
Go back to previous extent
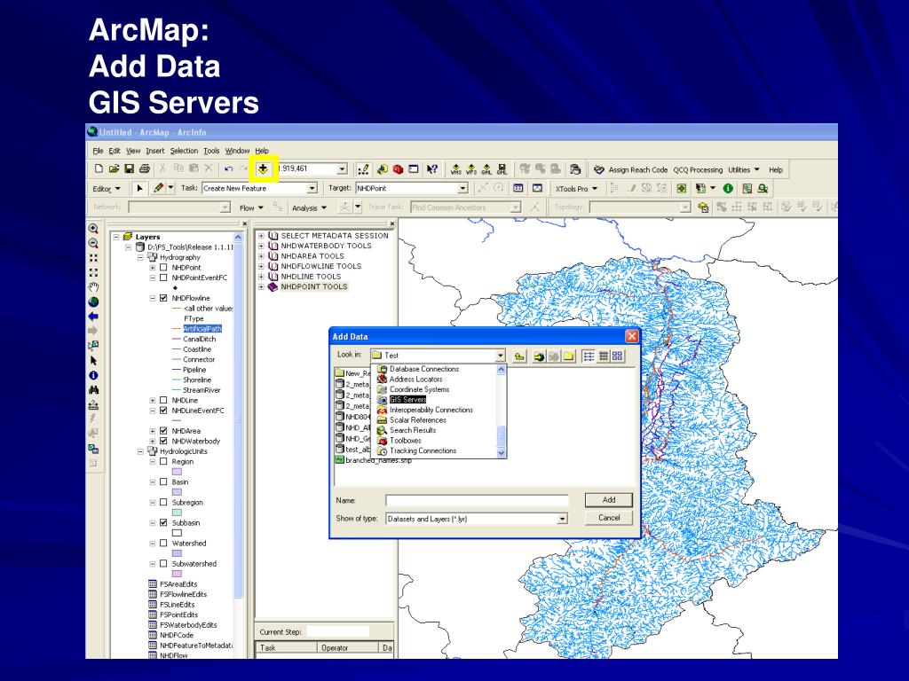point(93,317)
